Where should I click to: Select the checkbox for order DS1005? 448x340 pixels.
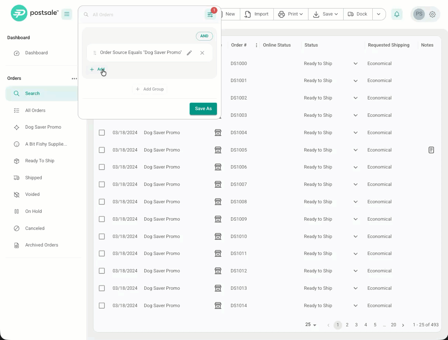(102, 150)
